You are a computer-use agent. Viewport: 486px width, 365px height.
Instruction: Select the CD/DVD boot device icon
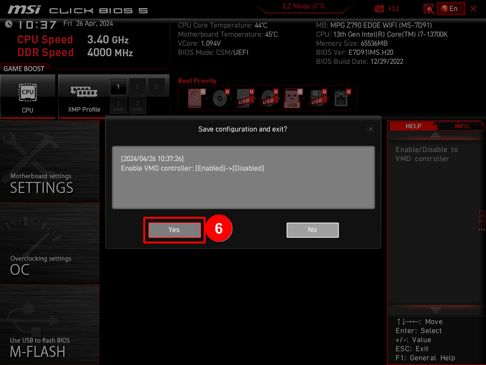[219, 99]
